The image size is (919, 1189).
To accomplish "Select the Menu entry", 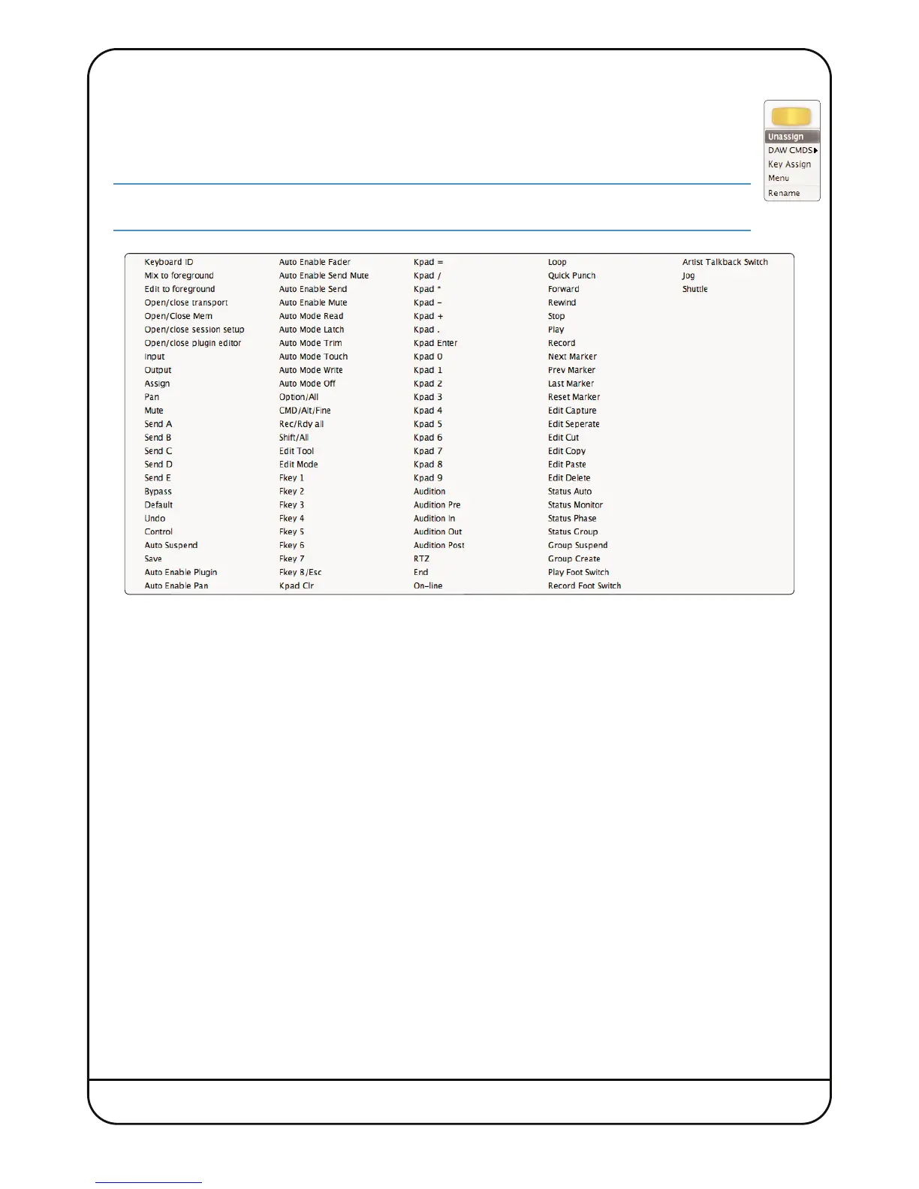I will pyautogui.click(x=779, y=179).
